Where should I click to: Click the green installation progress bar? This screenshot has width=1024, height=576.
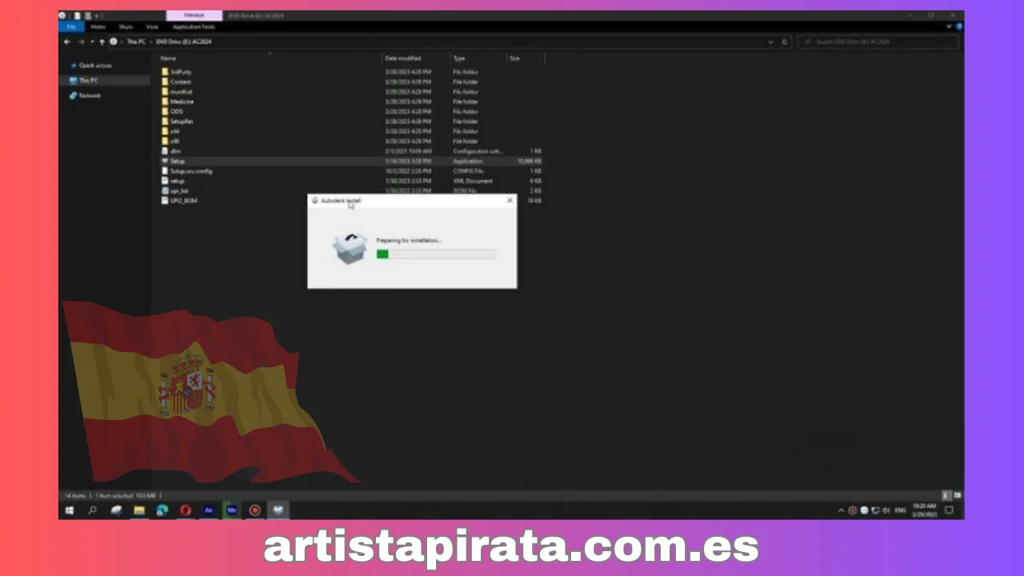click(382, 254)
